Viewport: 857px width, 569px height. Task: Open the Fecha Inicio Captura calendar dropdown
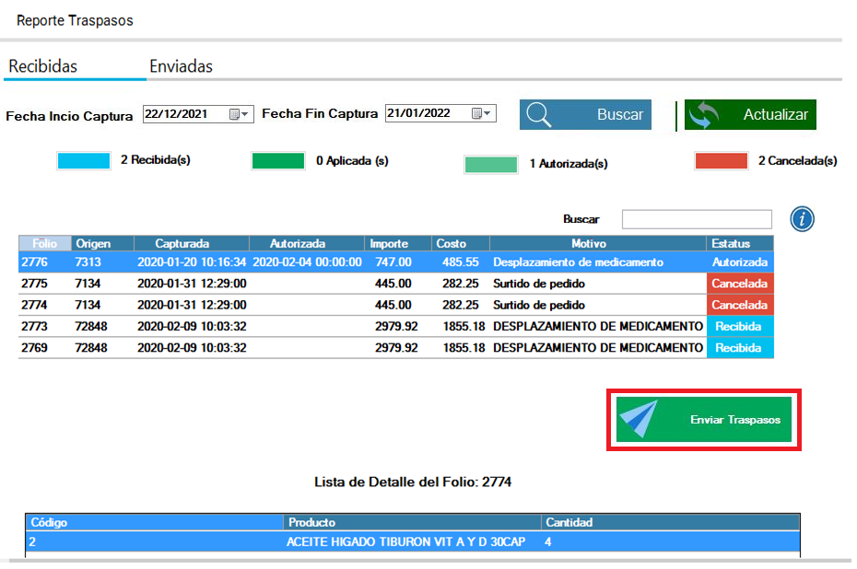coord(239,114)
